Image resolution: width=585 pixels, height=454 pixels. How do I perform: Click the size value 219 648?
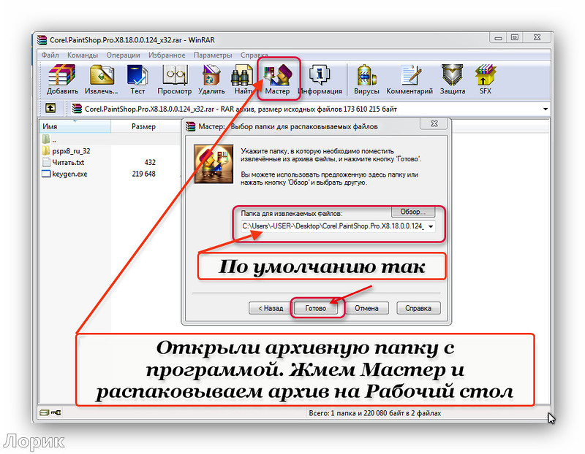[x=143, y=174]
